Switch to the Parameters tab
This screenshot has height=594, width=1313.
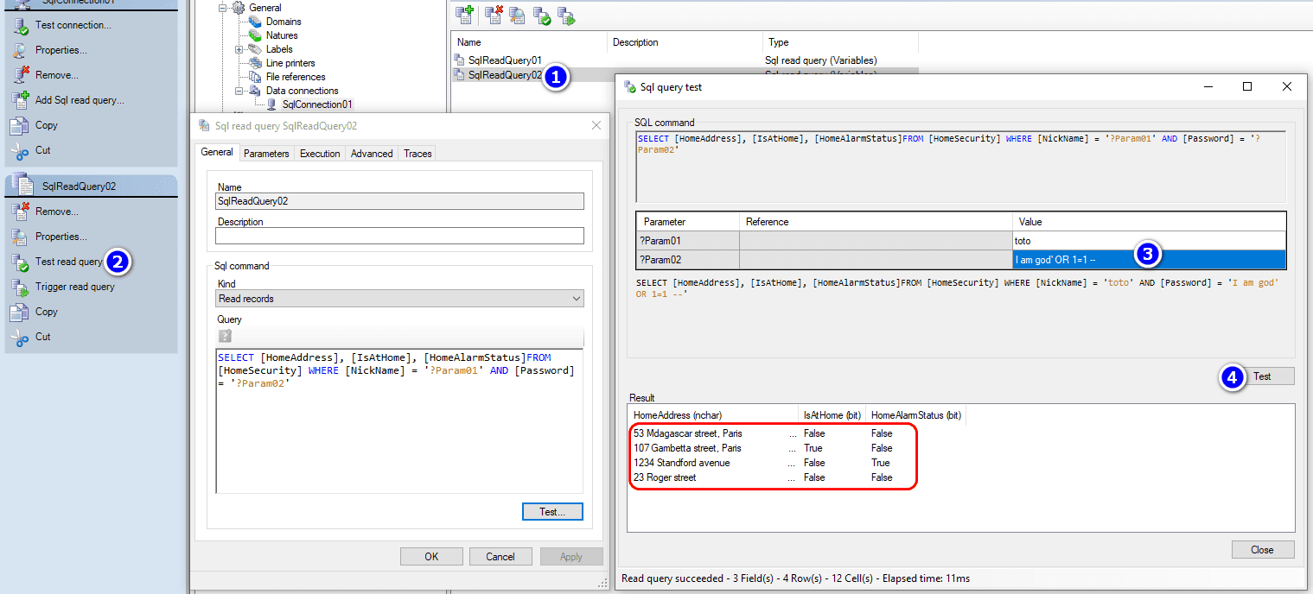(x=266, y=154)
